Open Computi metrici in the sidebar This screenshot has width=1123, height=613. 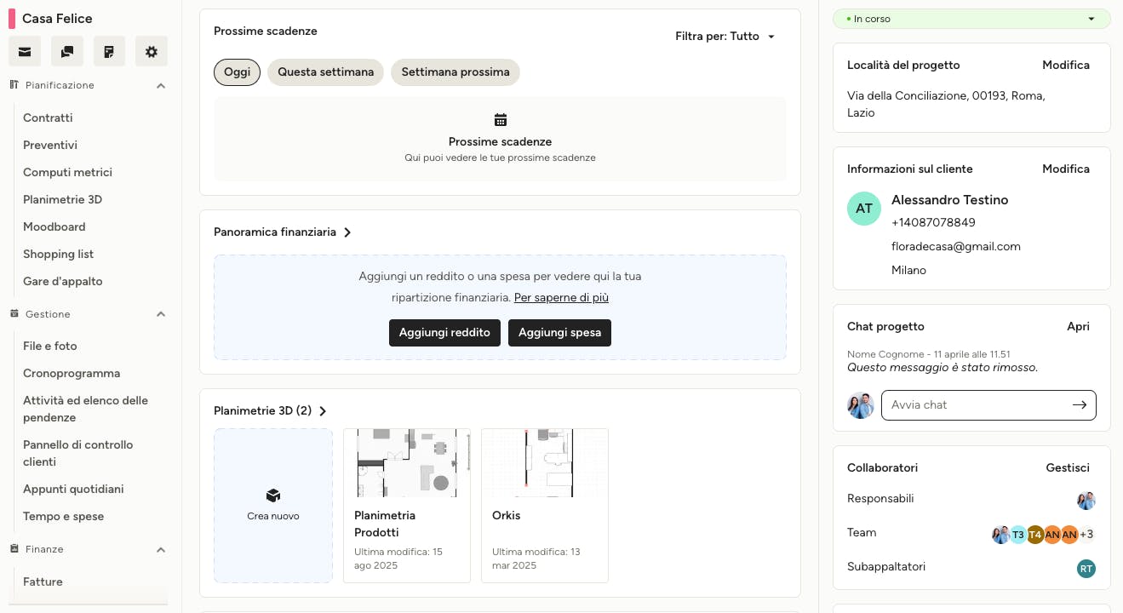(67, 172)
